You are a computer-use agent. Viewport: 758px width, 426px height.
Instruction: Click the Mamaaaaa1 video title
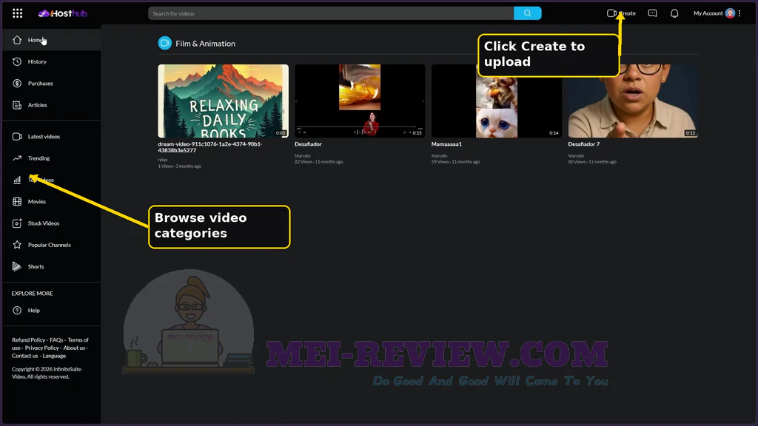pyautogui.click(x=446, y=144)
